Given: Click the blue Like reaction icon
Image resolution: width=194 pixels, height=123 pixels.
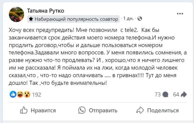Looking at the screenshot, I should (x=13, y=94).
